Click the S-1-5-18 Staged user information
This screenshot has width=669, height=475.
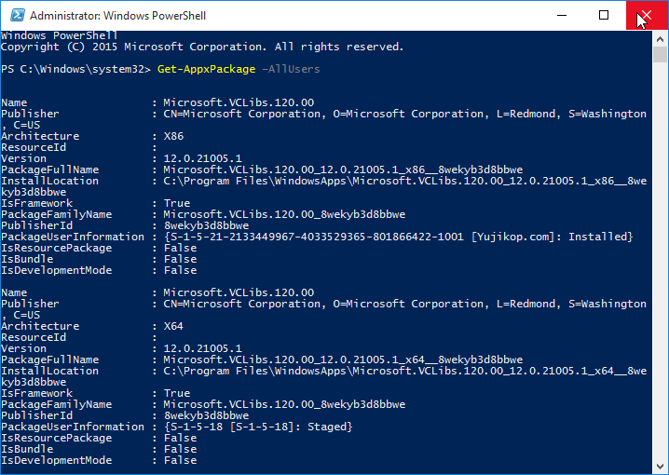pos(258,427)
